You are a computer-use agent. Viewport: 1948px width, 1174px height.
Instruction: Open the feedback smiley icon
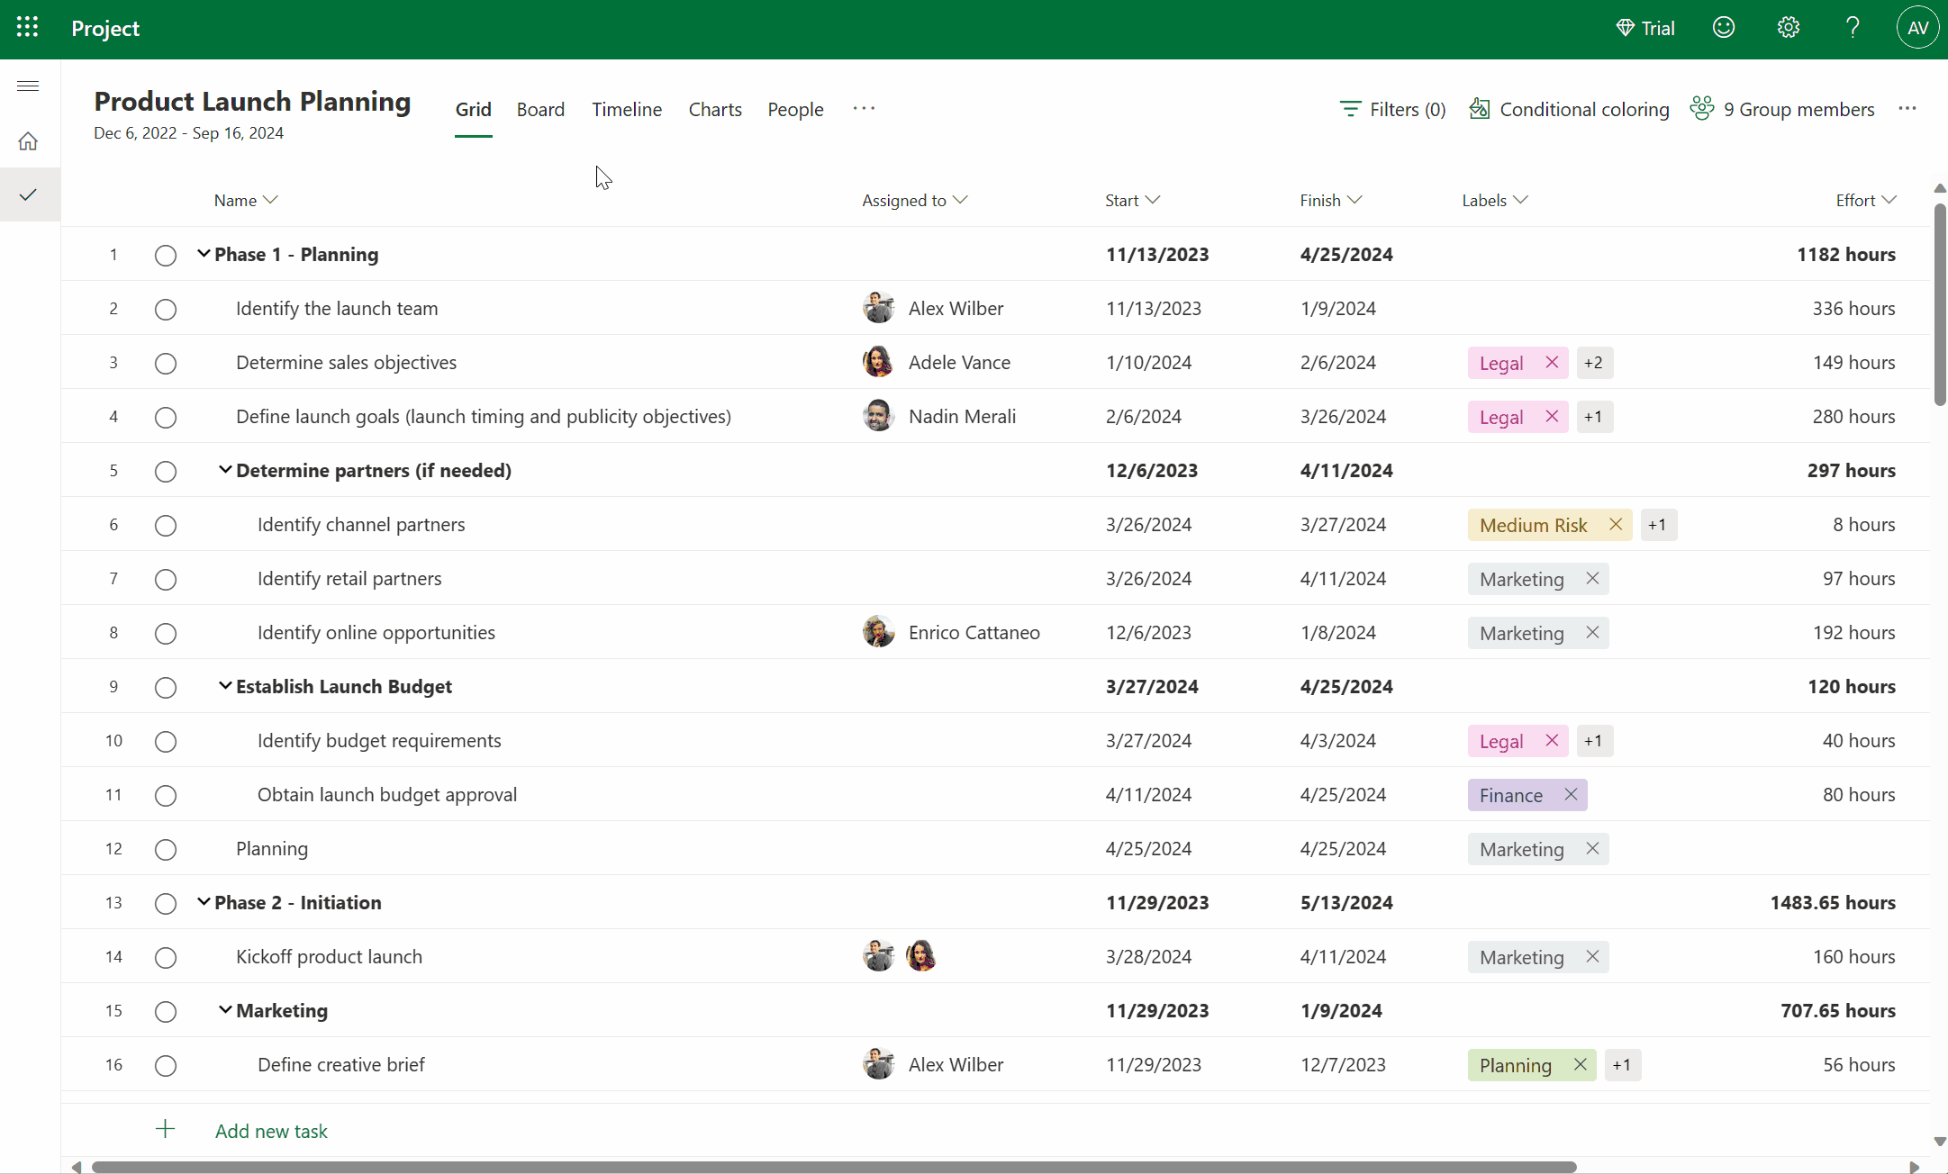tap(1724, 27)
